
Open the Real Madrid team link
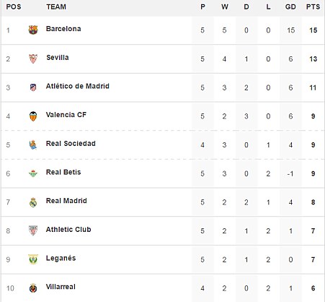(66, 201)
